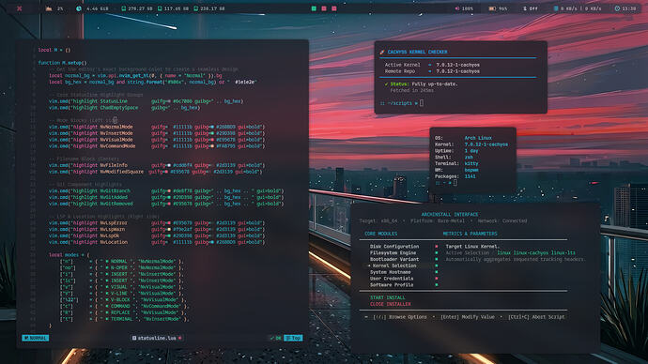This screenshot has width=648, height=364.
Task: Click the pencil icon in CachyOS Kernel Checker
Action: click(x=382, y=52)
